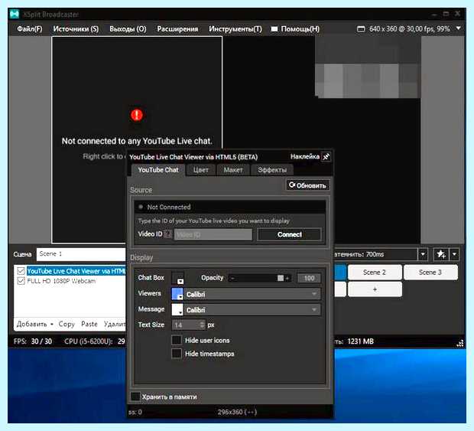Open the Viewers blue color swatch
This screenshot has width=474, height=431.
coord(177,294)
